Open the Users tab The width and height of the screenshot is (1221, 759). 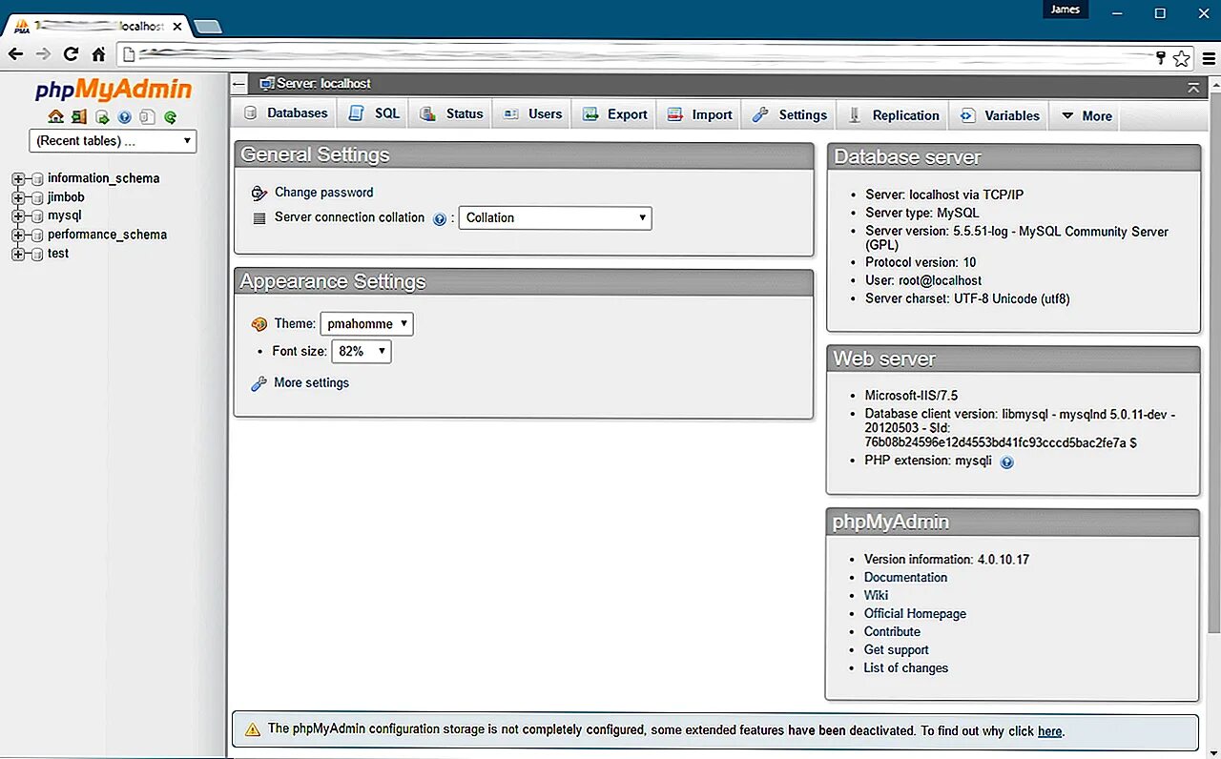pos(532,113)
